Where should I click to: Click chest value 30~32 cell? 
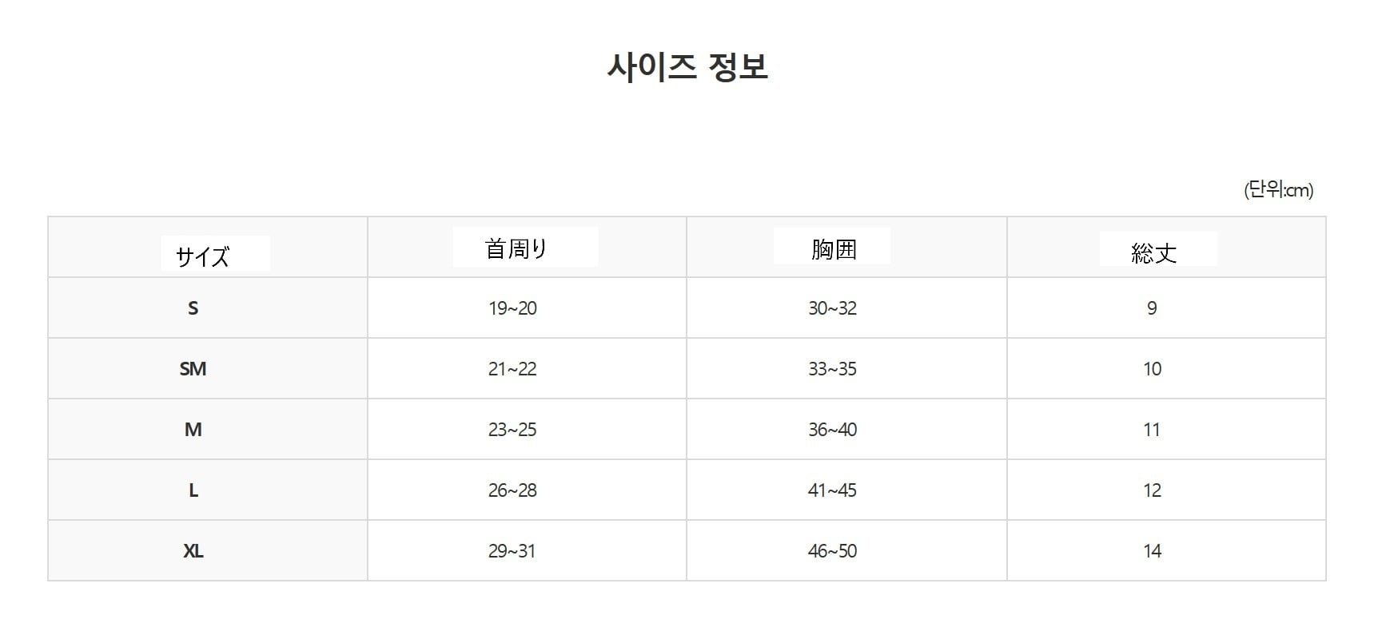tap(846, 308)
